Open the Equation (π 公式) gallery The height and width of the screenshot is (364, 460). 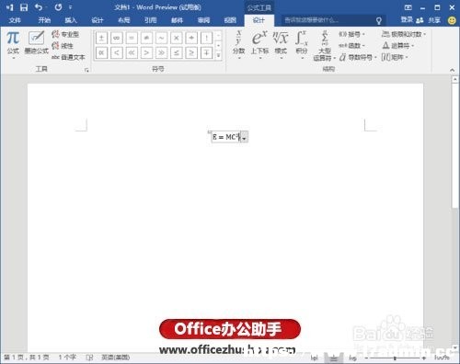coord(13,44)
